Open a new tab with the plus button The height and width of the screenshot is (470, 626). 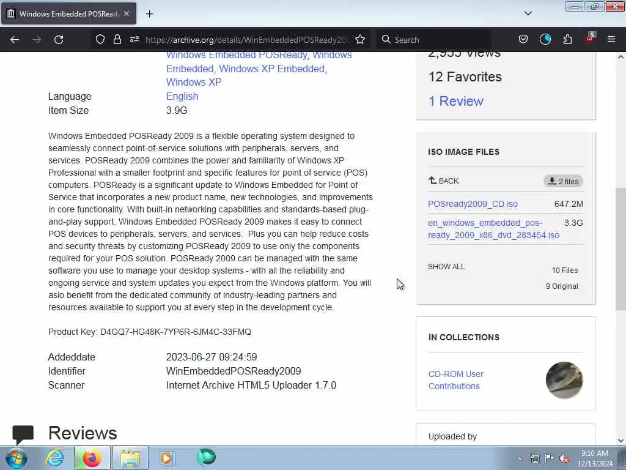(149, 14)
